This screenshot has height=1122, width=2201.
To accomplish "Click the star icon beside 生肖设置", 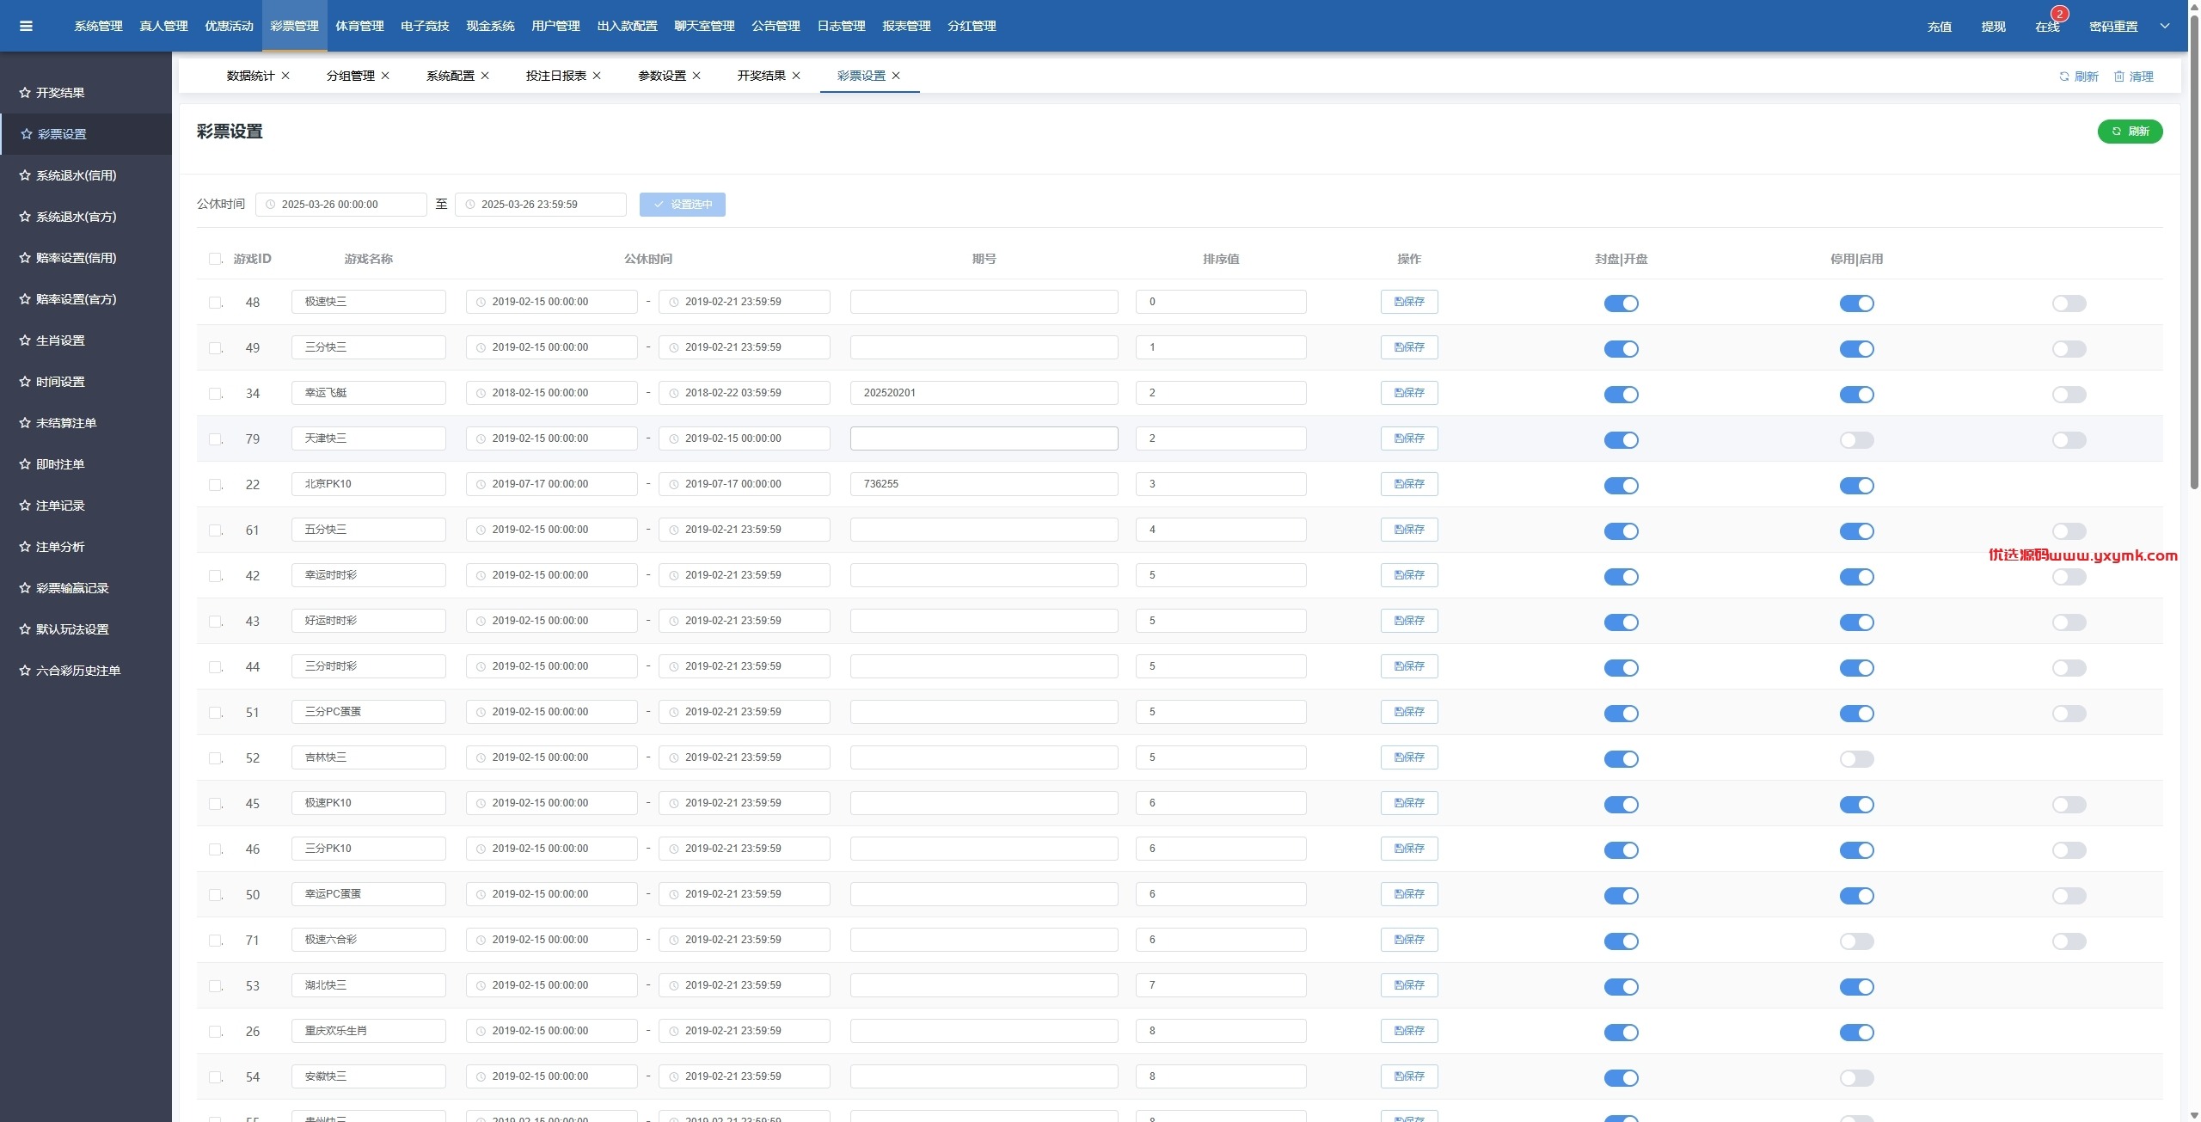I will tap(25, 340).
